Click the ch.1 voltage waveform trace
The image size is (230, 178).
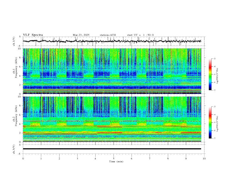click(112, 41)
